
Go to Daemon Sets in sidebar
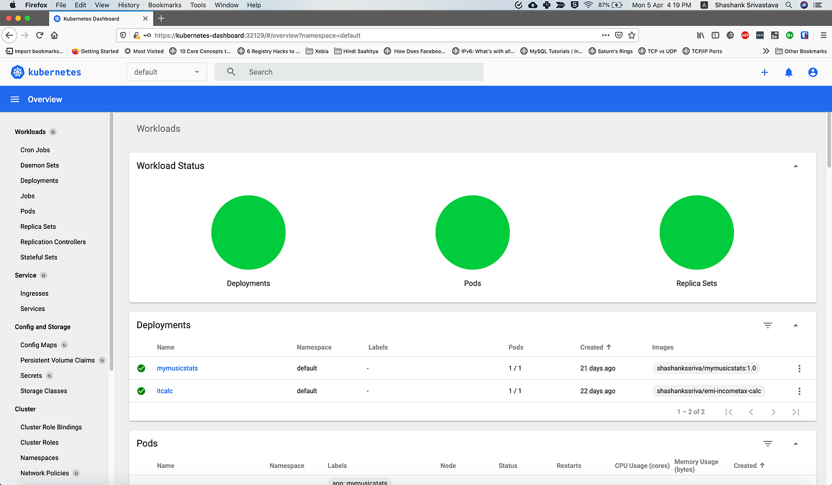pyautogui.click(x=40, y=165)
